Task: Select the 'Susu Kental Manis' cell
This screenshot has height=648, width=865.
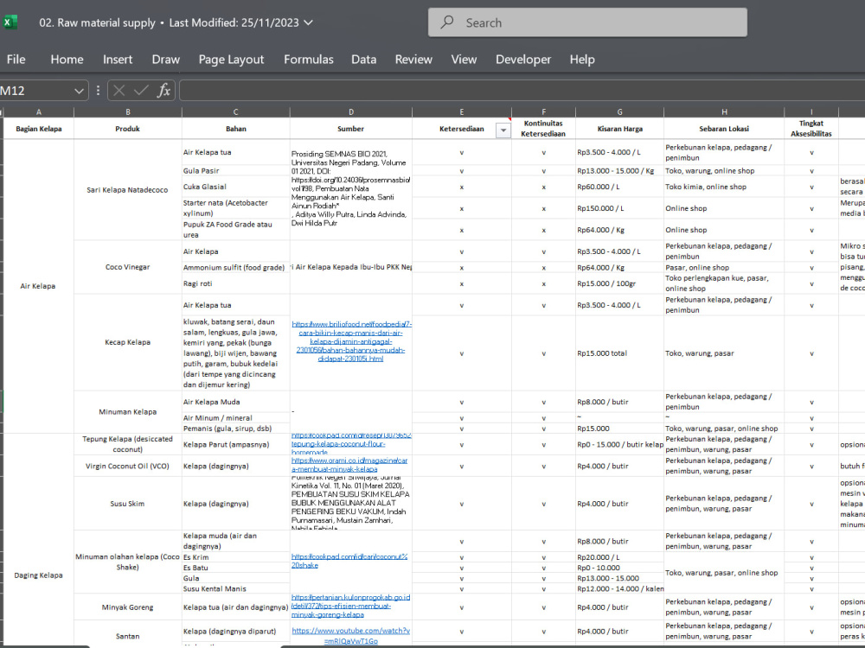Action: click(x=235, y=588)
